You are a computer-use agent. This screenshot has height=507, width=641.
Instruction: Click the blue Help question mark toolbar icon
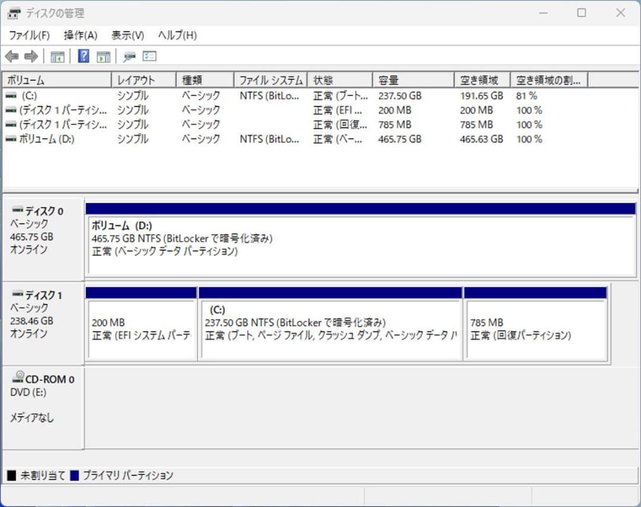(x=81, y=56)
